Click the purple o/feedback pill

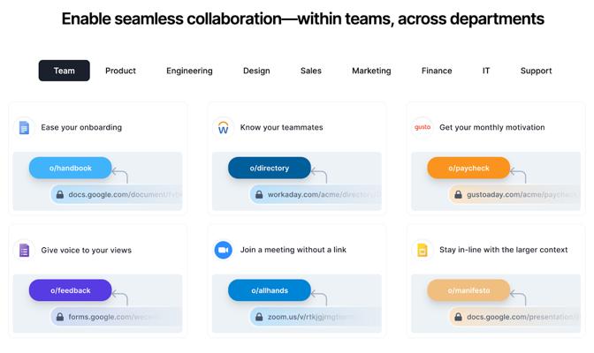[71, 290]
